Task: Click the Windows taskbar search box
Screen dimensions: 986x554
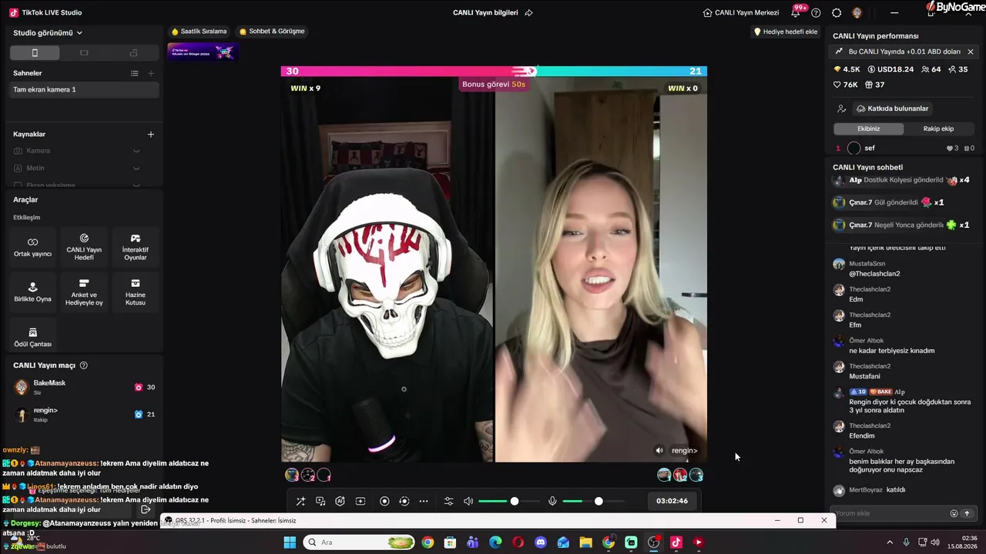Action: 359,542
